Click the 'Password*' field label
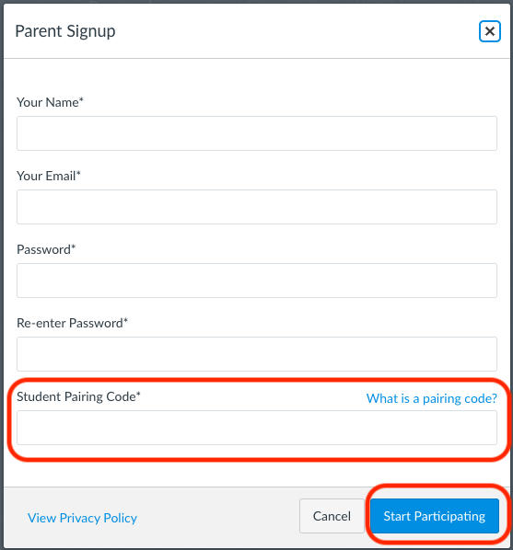 tap(46, 250)
